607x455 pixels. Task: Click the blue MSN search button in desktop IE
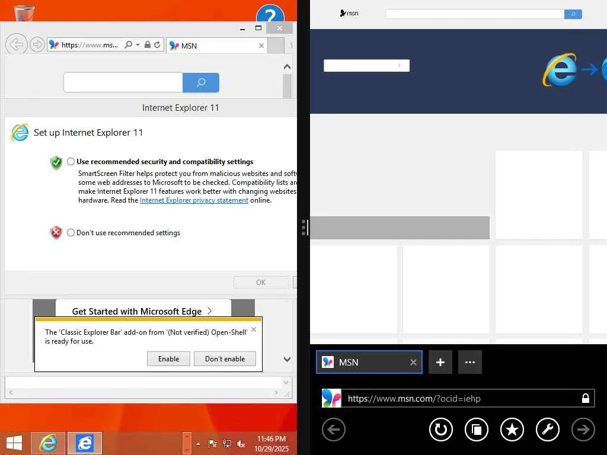coord(201,82)
